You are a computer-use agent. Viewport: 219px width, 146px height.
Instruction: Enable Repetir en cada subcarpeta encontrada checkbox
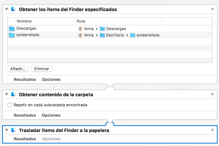[x=10, y=105]
